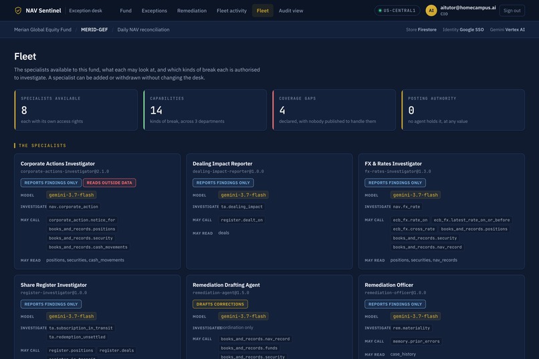
Task: Click Share Register gemini-3.7-flash model chip
Action: [71, 316]
